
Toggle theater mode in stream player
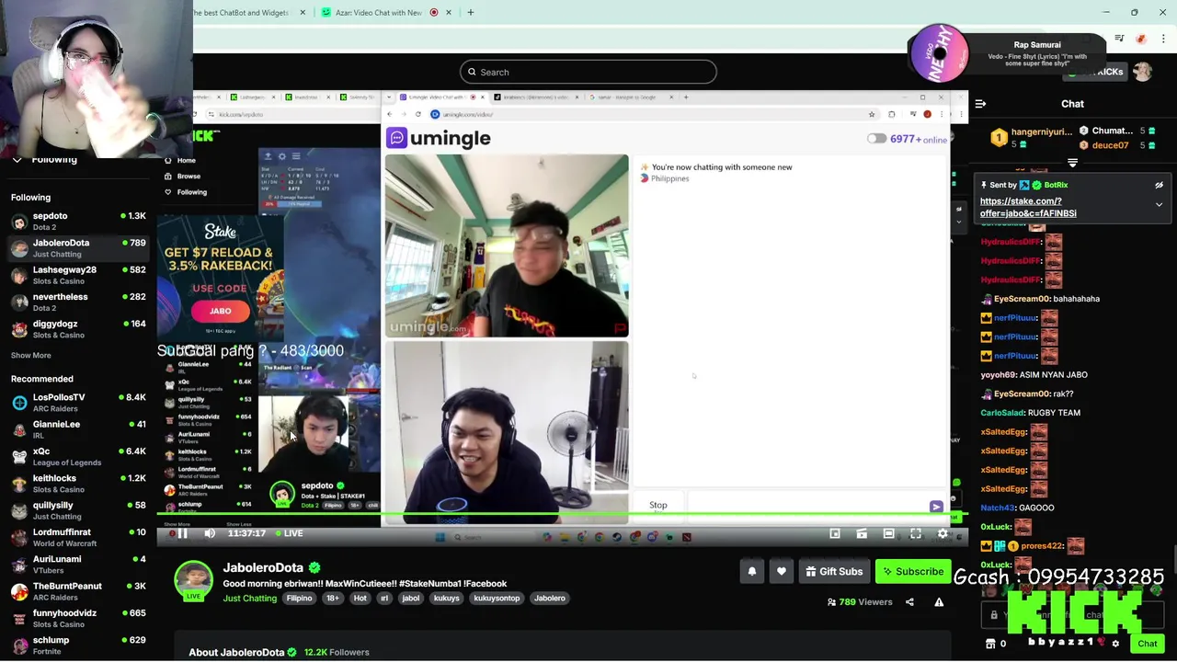888,533
